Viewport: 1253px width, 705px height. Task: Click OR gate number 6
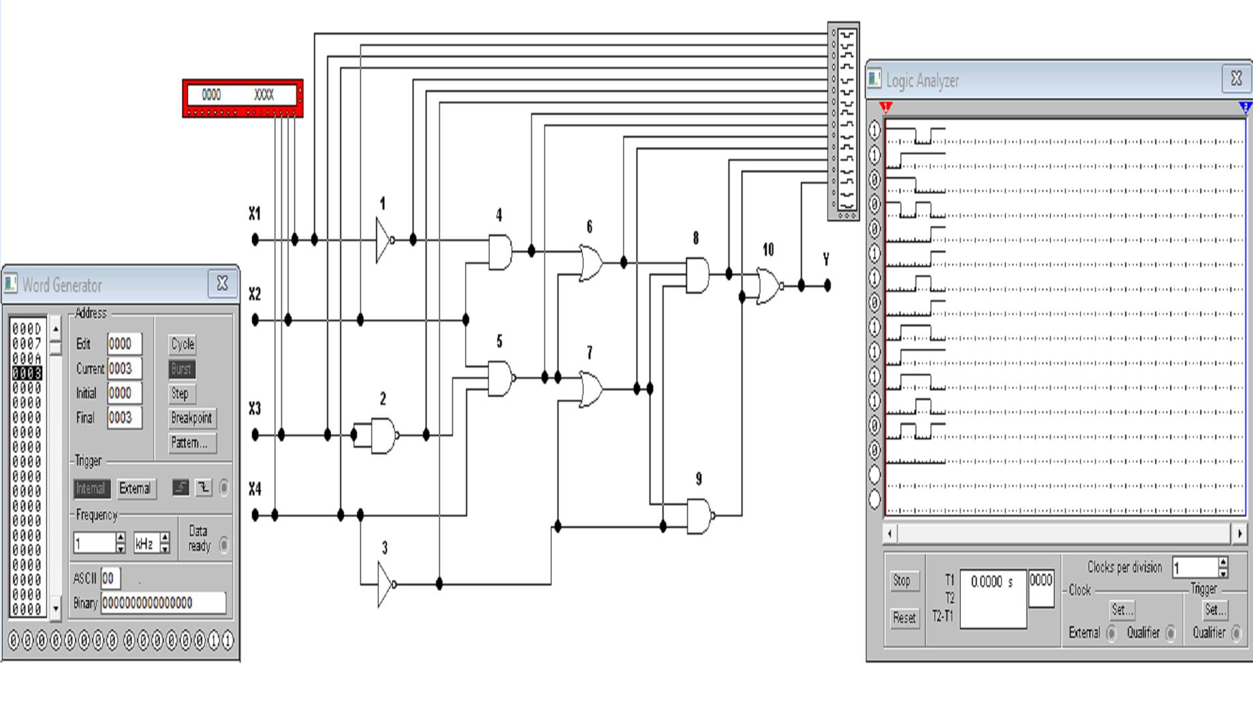(590, 263)
